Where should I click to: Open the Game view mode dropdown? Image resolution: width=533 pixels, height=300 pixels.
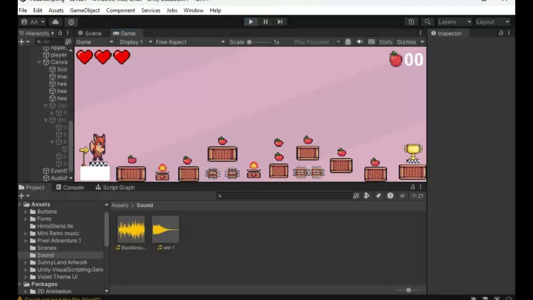click(94, 42)
